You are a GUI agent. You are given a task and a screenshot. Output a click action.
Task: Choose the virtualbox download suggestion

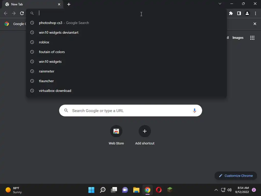[126, 91]
